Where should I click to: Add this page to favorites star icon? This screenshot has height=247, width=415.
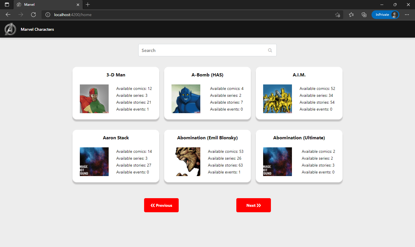coord(337,15)
